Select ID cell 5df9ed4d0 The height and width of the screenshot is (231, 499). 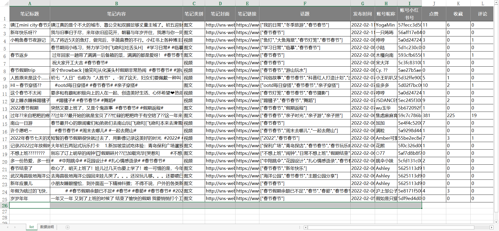click(x=409, y=198)
